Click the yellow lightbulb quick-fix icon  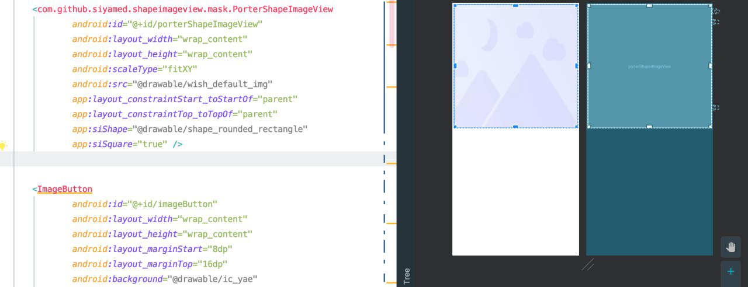coord(3,145)
